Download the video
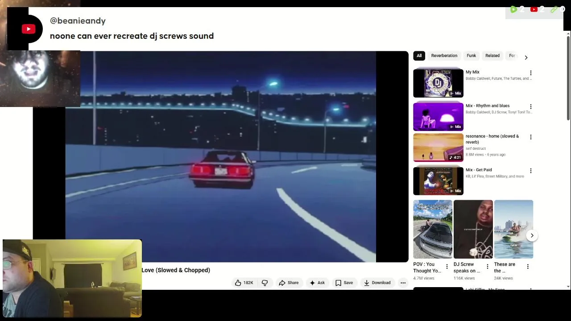Screen dimensions: 571x321 (x=377, y=283)
